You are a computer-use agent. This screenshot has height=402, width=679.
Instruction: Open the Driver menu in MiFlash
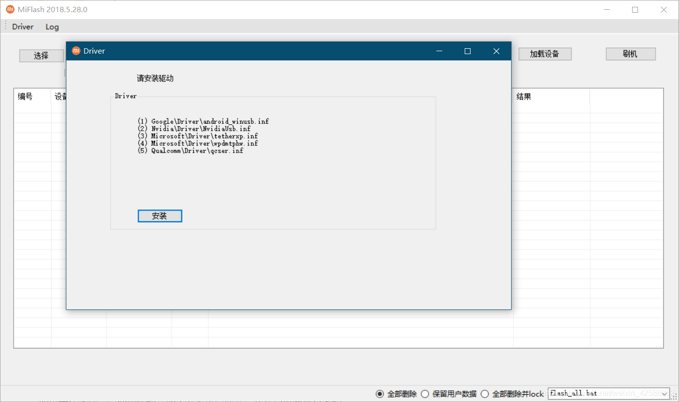click(x=23, y=27)
